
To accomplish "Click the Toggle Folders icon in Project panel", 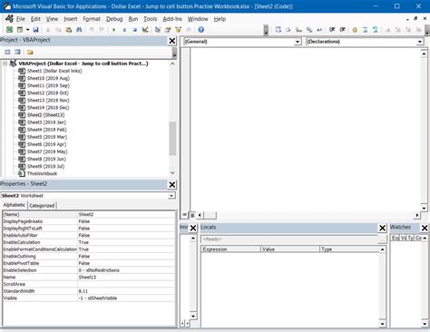I will point(30,52).
